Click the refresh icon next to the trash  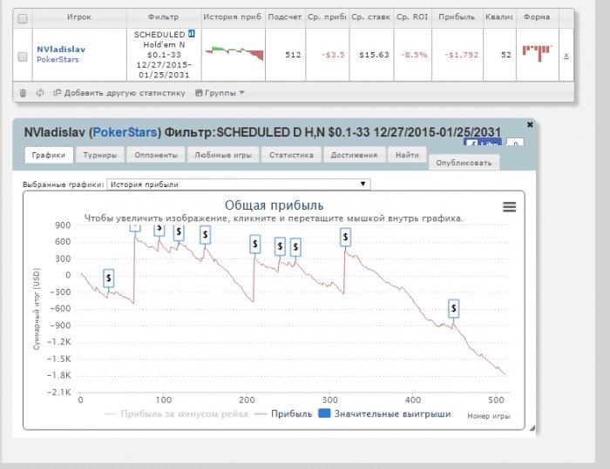40,93
